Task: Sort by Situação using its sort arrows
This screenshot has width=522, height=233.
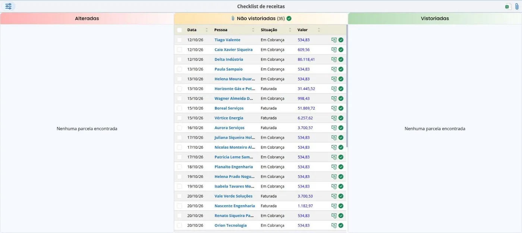Action: [x=290, y=30]
